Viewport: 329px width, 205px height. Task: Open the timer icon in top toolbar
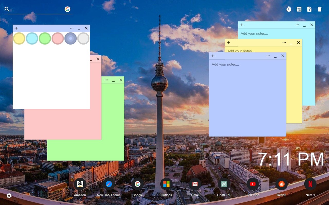click(289, 9)
